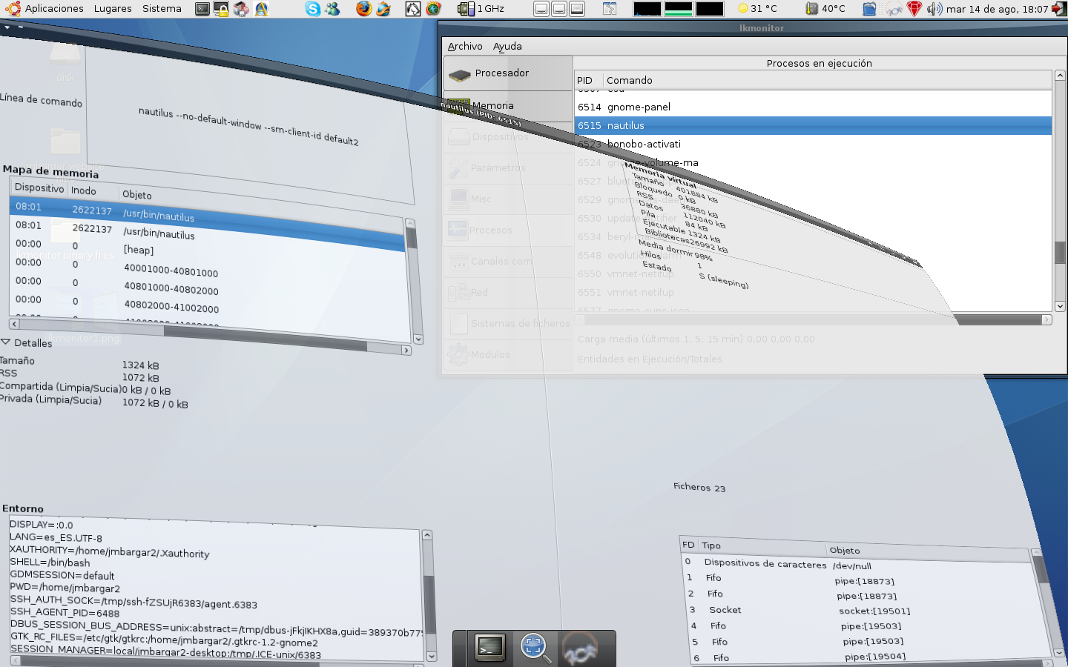The height and width of the screenshot is (667, 1068).
Task: Open the globe application launcher in the panel
Action: click(433, 9)
